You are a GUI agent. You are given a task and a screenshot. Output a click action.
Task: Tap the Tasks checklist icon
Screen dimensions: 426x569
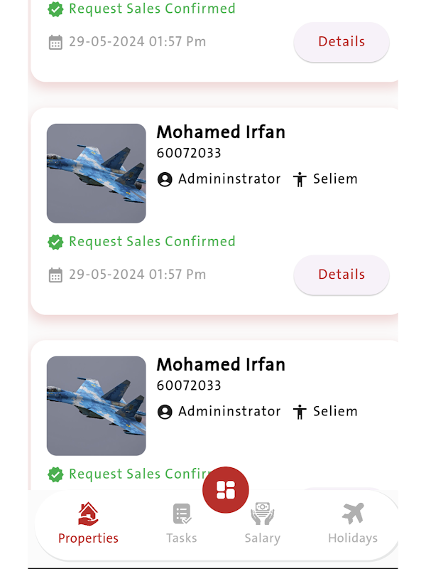click(182, 514)
